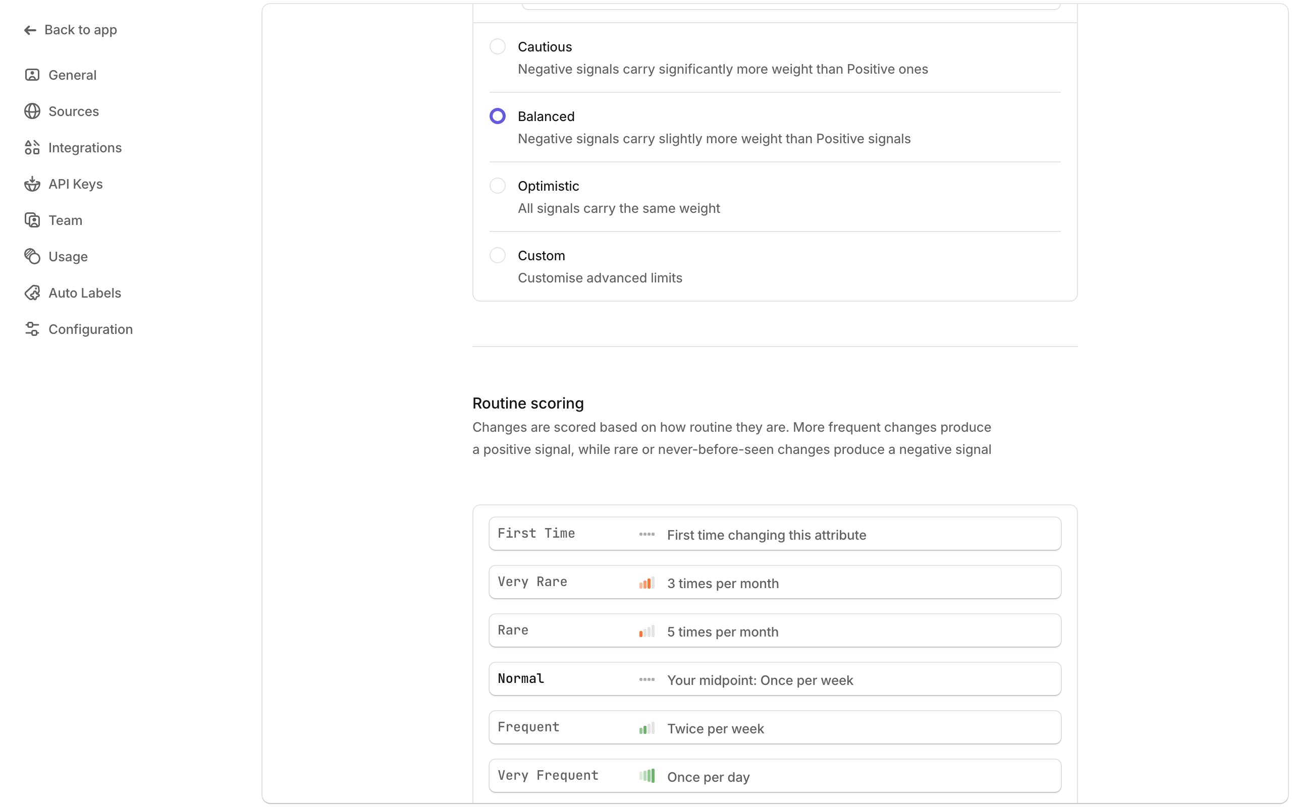Open Configuration via the sliders icon
This screenshot has height=807, width=1292.
[31, 329]
